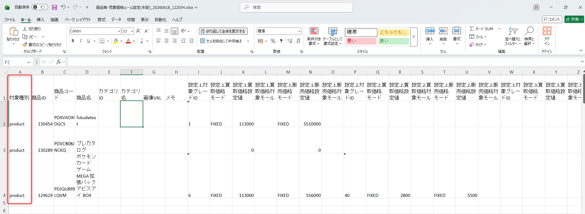The height and width of the screenshot is (214, 585).
Task: Align text left icon
Action: (159, 41)
